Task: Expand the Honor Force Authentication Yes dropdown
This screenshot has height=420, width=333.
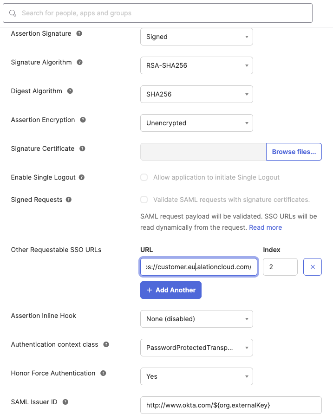Action: coord(196,376)
